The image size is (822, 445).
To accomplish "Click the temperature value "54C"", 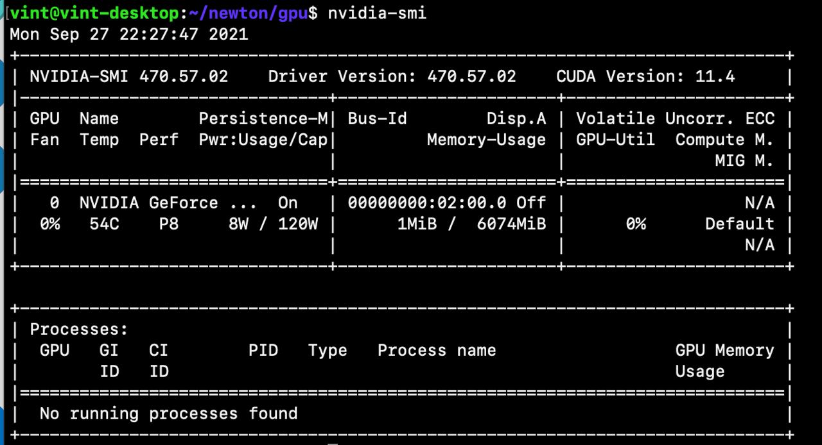I will [x=104, y=224].
